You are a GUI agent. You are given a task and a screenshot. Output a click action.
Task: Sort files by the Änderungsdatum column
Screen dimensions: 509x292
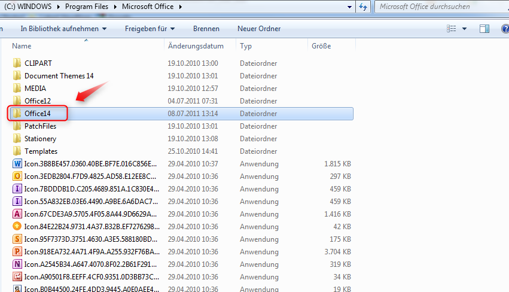pyautogui.click(x=196, y=46)
